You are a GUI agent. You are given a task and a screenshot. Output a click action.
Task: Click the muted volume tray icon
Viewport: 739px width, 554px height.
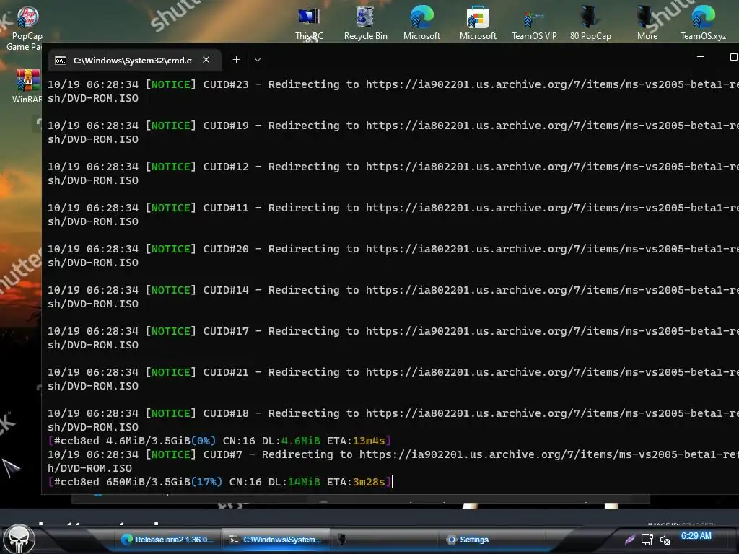click(x=665, y=540)
